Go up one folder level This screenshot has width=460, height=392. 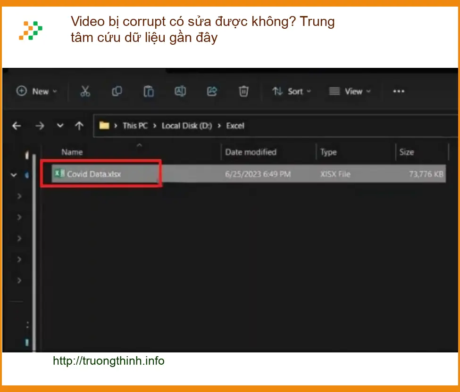click(x=79, y=126)
